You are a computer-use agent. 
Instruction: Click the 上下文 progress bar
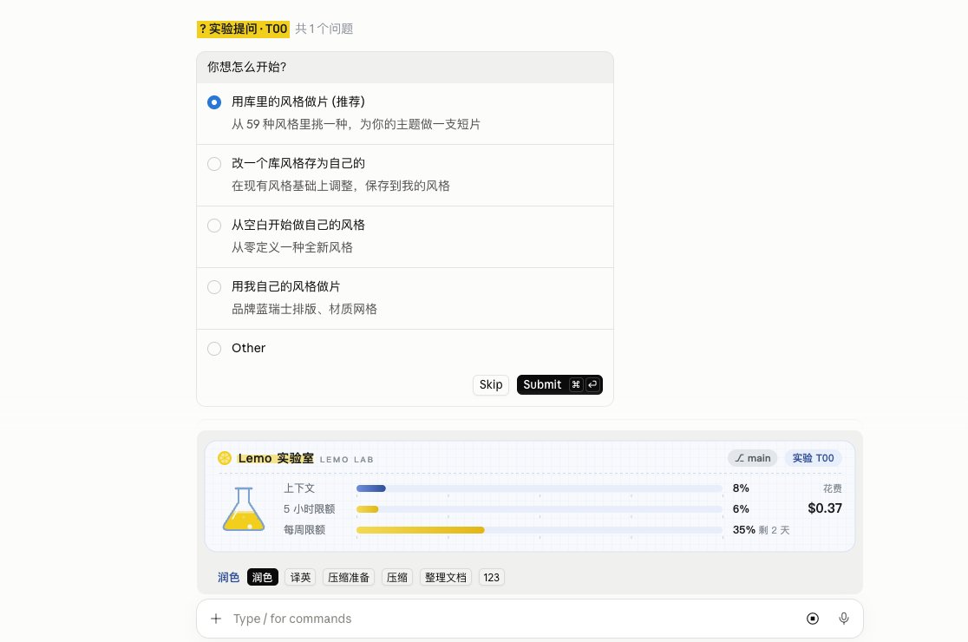click(x=539, y=488)
